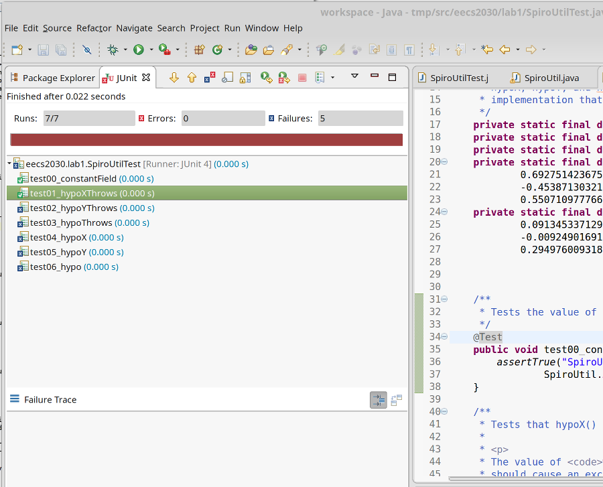Click the Last Edit Location icon
This screenshot has width=603, height=487.
tap(487, 50)
